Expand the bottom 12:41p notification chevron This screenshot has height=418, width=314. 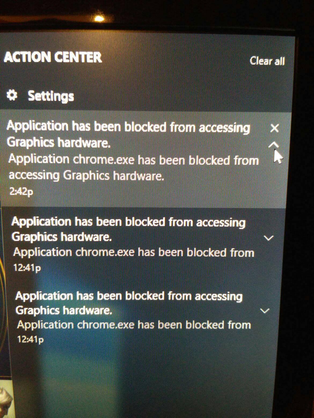[265, 311]
